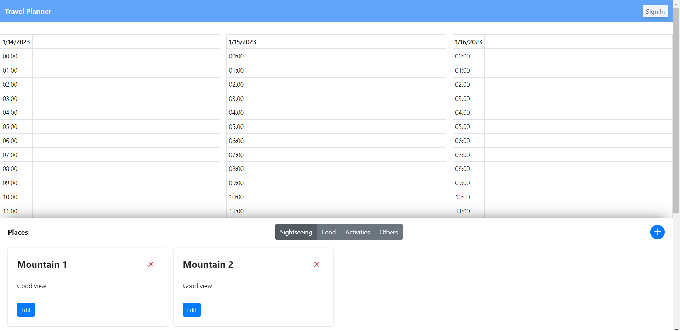The width and height of the screenshot is (680, 331).
Task: Open the Activities category
Action: [x=357, y=232]
